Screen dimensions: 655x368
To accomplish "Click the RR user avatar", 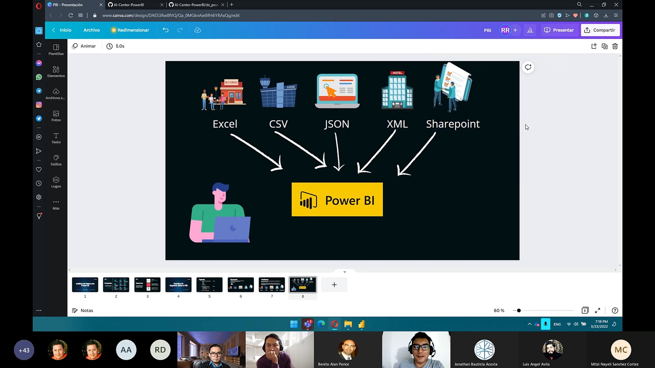I will (x=505, y=30).
